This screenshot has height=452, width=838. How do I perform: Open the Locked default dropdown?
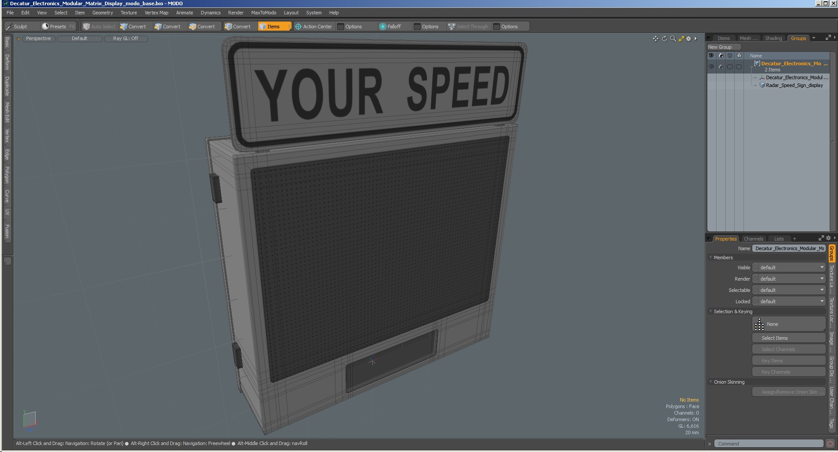coord(792,301)
